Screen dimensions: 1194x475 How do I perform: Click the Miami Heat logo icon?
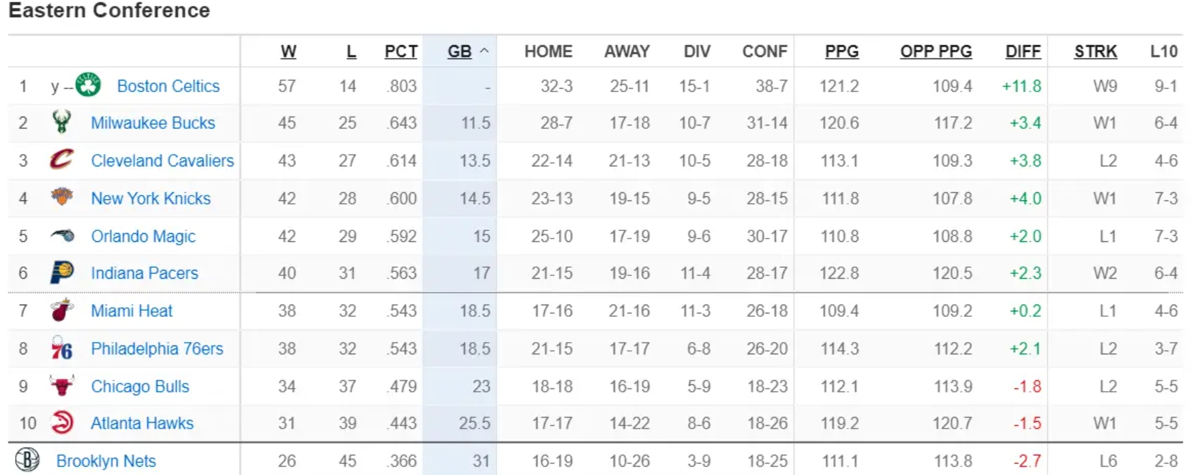(61, 310)
